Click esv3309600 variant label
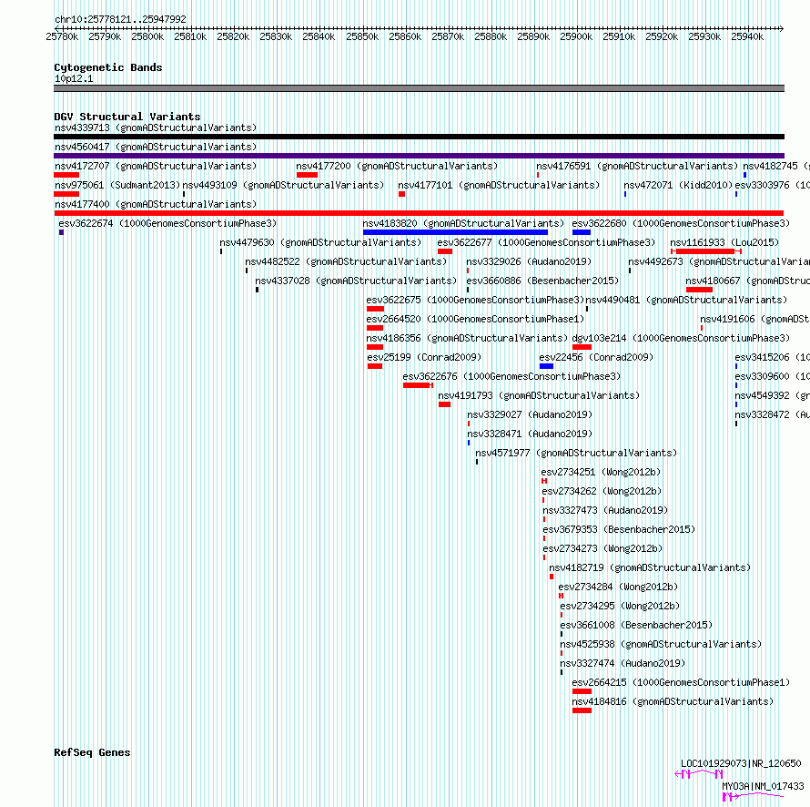 (x=773, y=376)
